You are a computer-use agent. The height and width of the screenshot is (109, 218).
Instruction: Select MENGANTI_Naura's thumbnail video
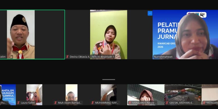[x=146, y=95]
